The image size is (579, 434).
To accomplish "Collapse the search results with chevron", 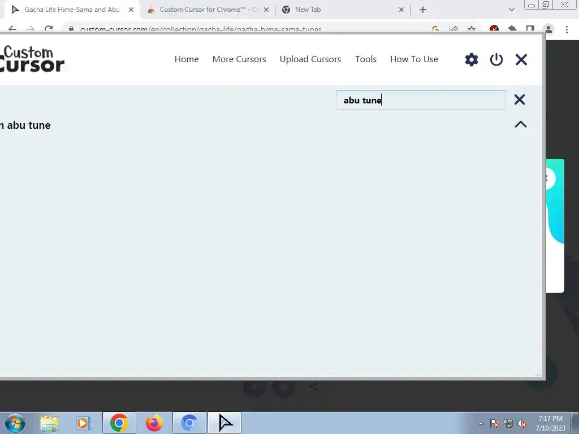I will coord(521,124).
